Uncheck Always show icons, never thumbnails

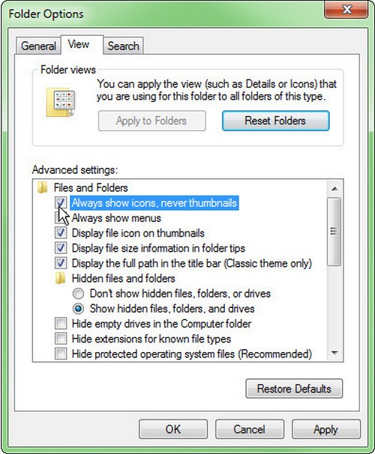pyautogui.click(x=61, y=203)
